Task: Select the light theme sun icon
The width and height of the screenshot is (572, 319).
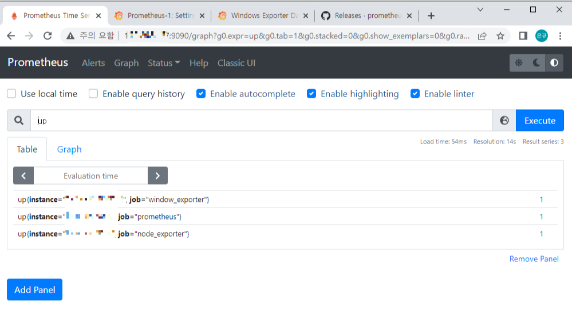Action: (x=518, y=63)
